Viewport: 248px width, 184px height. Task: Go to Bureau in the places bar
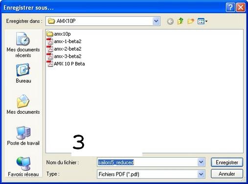click(23, 73)
